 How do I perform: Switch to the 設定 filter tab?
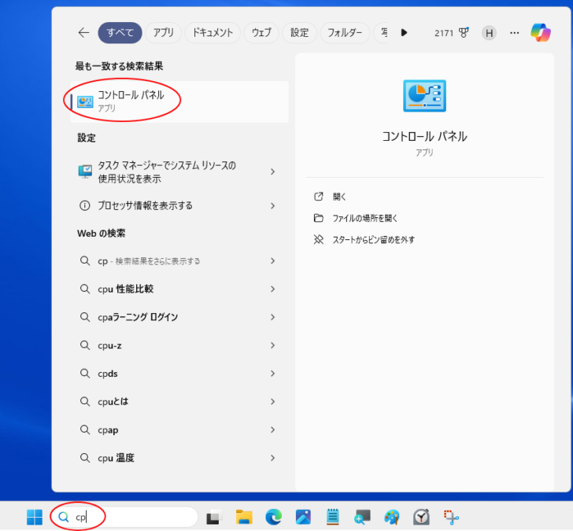pos(299,33)
